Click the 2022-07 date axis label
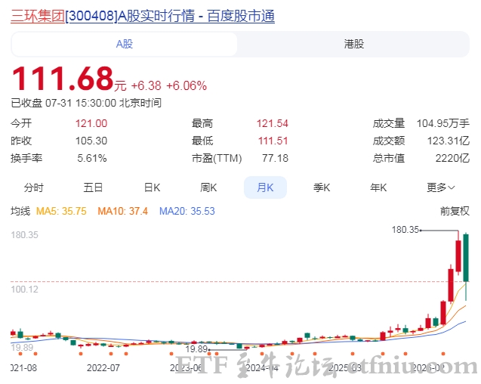 (x=103, y=367)
